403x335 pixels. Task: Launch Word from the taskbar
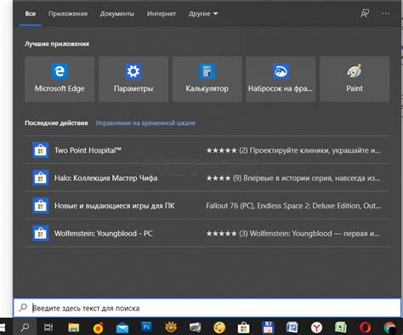pos(292,327)
